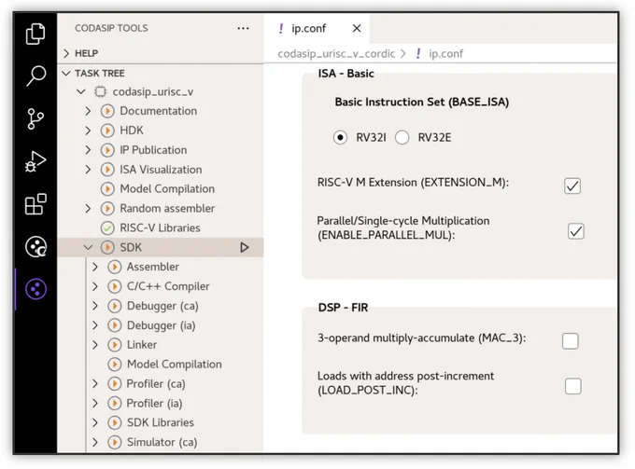635x469 pixels.
Task: Click the CODASIP TOOLS panel title
Action: tap(111, 28)
